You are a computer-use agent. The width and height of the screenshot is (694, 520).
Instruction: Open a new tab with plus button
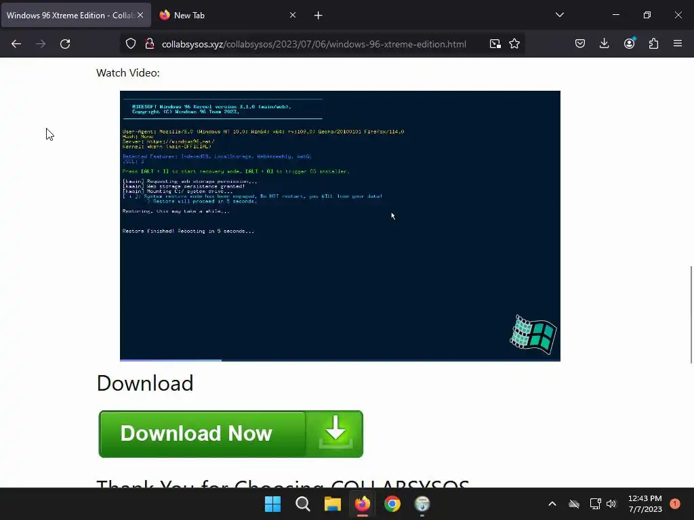(319, 16)
